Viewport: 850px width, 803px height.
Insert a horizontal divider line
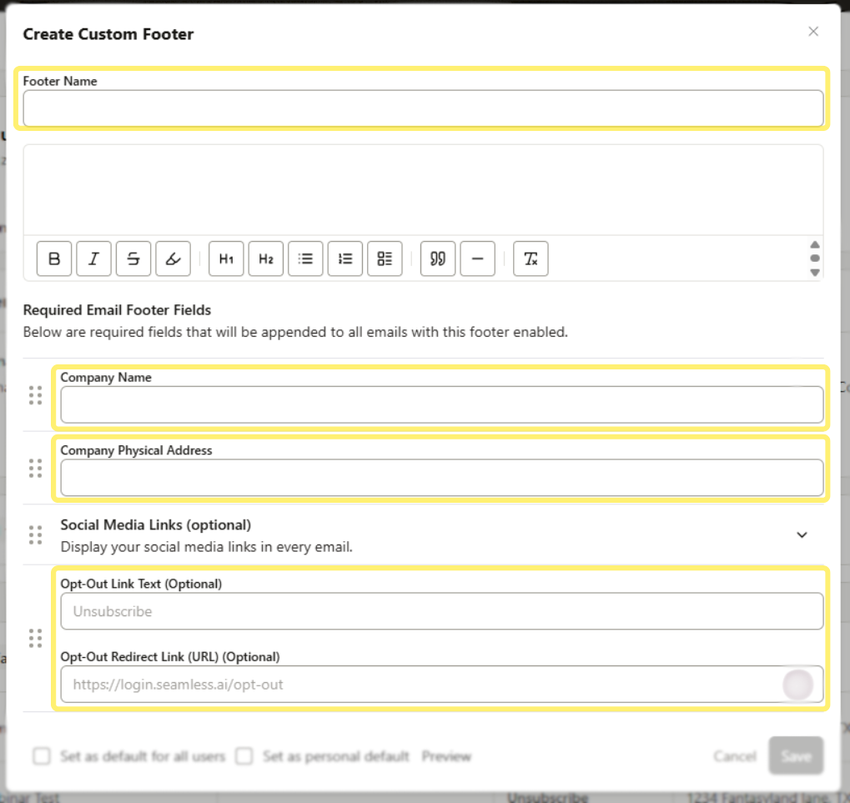(x=477, y=258)
